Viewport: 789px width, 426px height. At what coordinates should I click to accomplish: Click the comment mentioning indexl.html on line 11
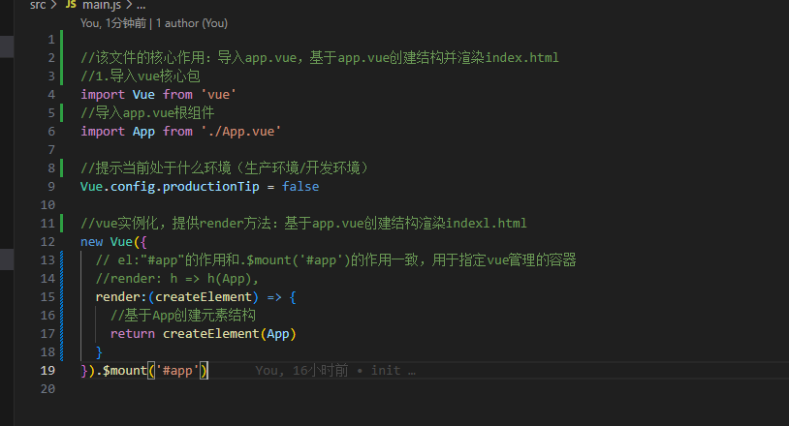pyautogui.click(x=303, y=223)
